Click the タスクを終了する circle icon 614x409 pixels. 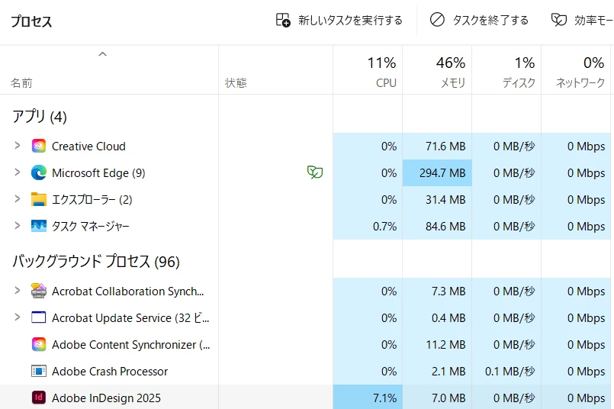(437, 20)
